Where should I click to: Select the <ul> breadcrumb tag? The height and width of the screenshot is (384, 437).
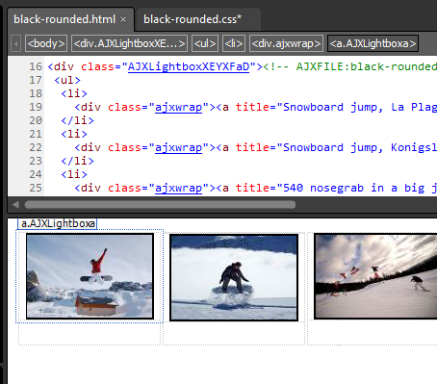tap(205, 43)
